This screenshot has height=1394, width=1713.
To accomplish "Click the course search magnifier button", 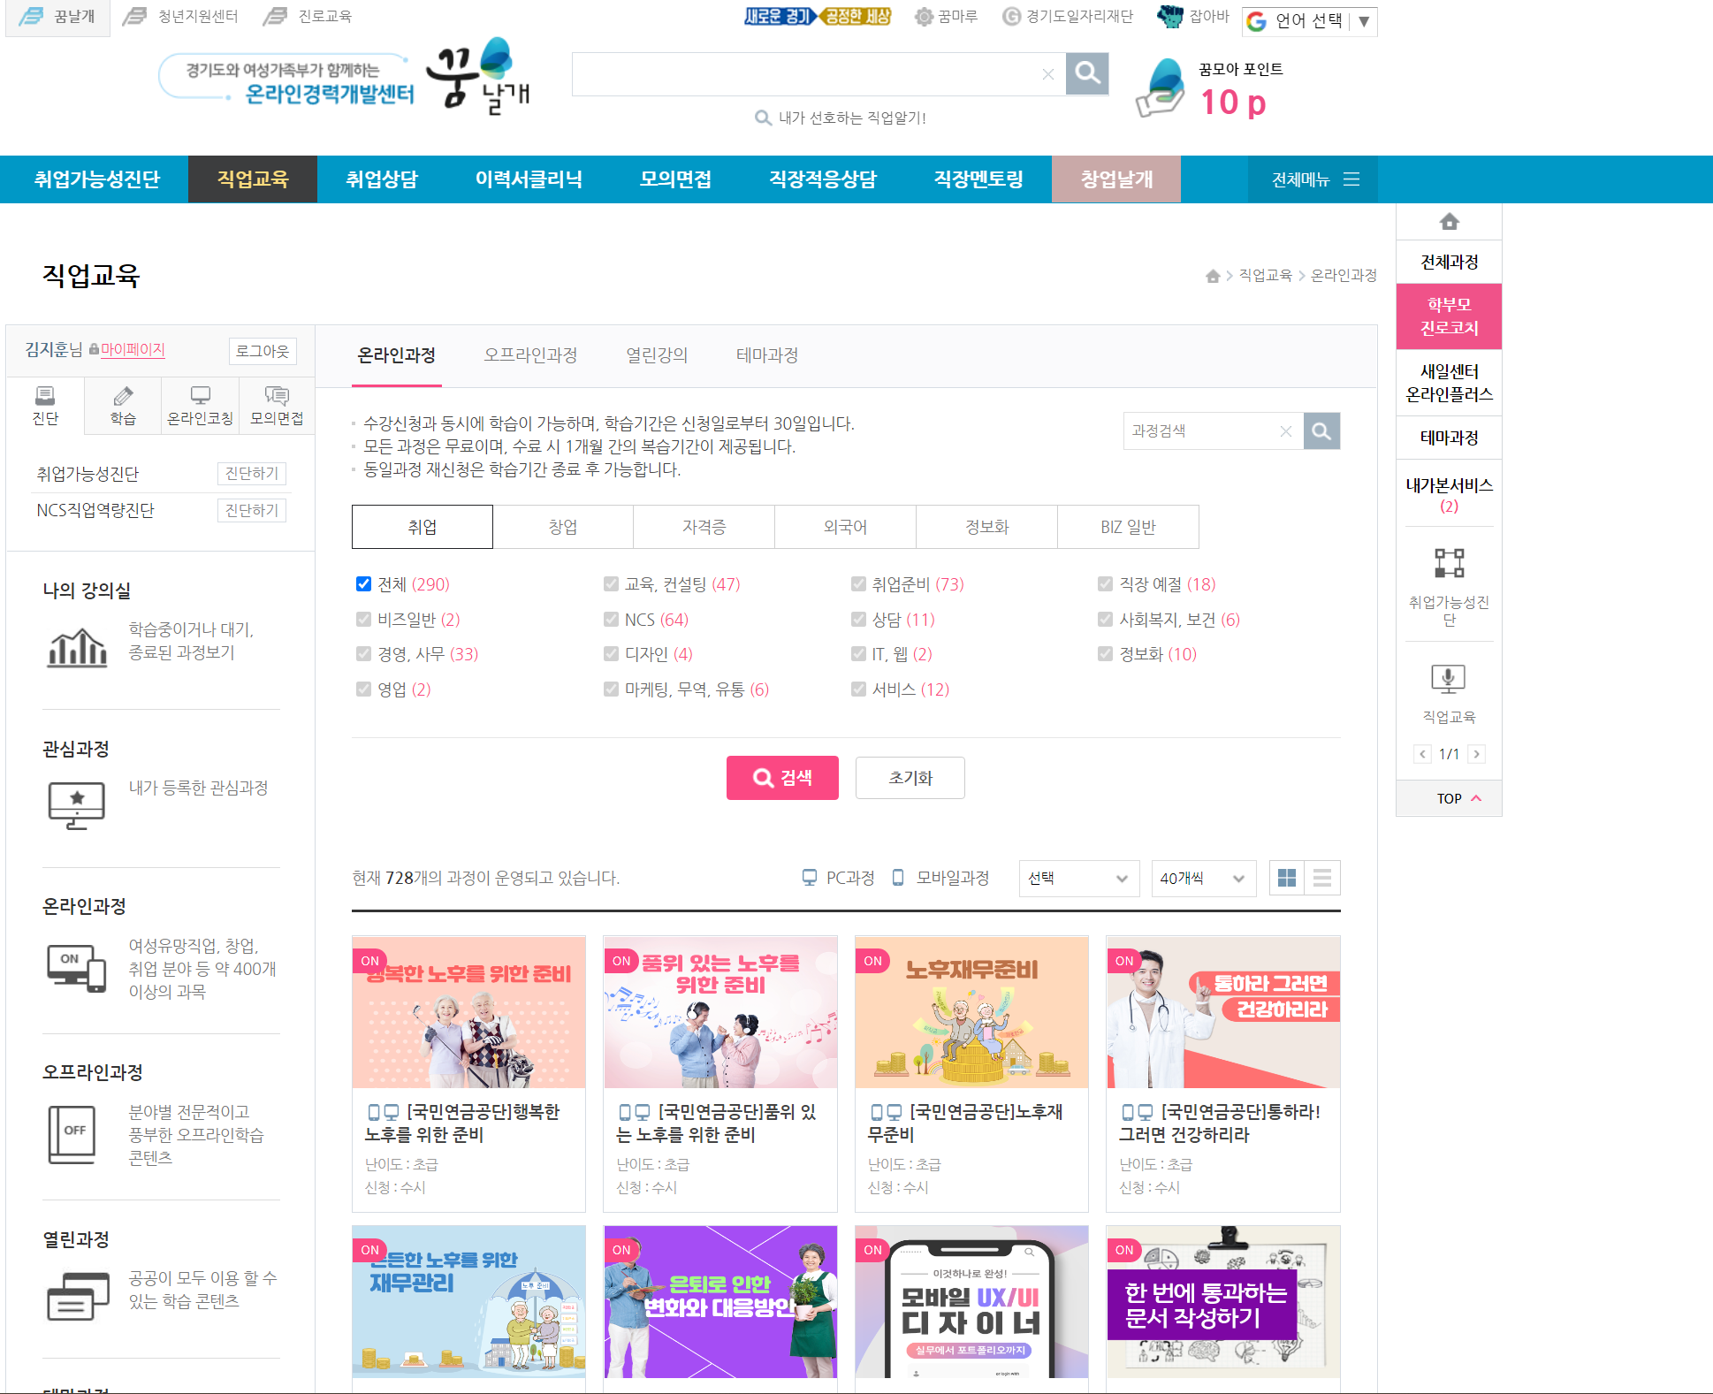I will point(1321,431).
